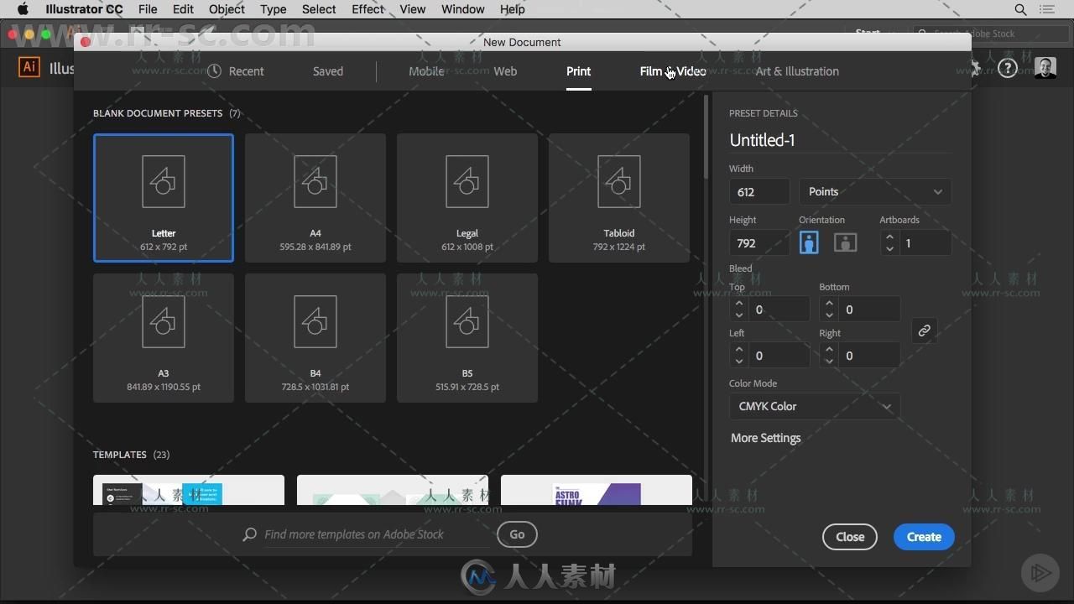Click the Recent clock icon
1074x604 pixels.
tap(215, 71)
